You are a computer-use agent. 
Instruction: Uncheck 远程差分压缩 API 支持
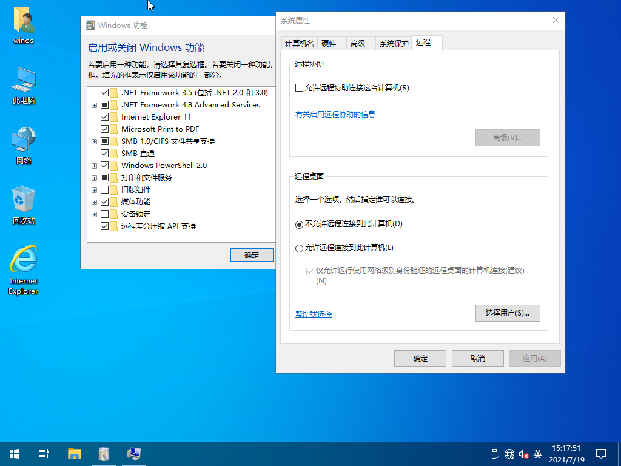point(104,226)
